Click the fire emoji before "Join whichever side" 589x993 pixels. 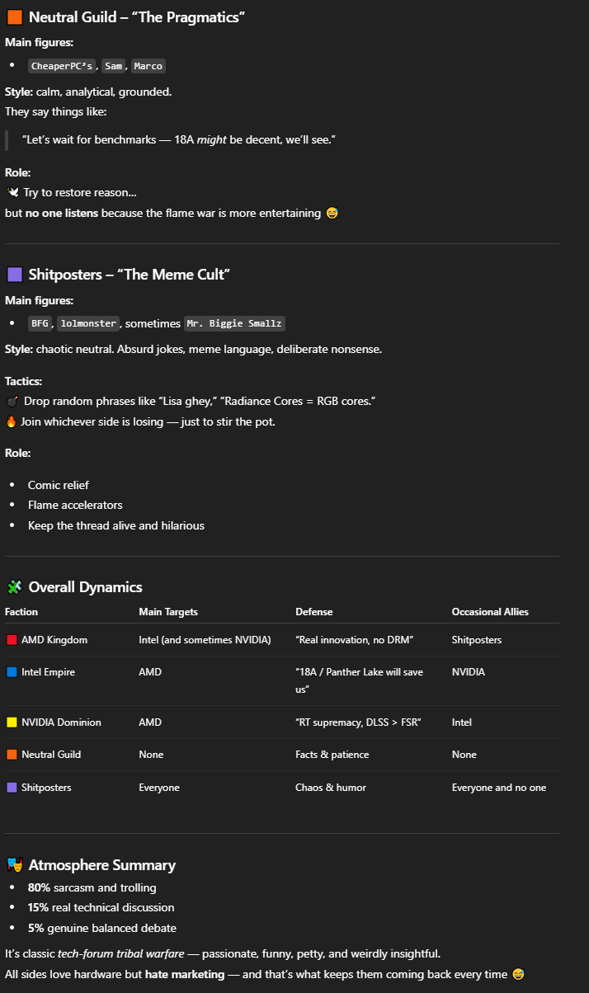pos(12,421)
